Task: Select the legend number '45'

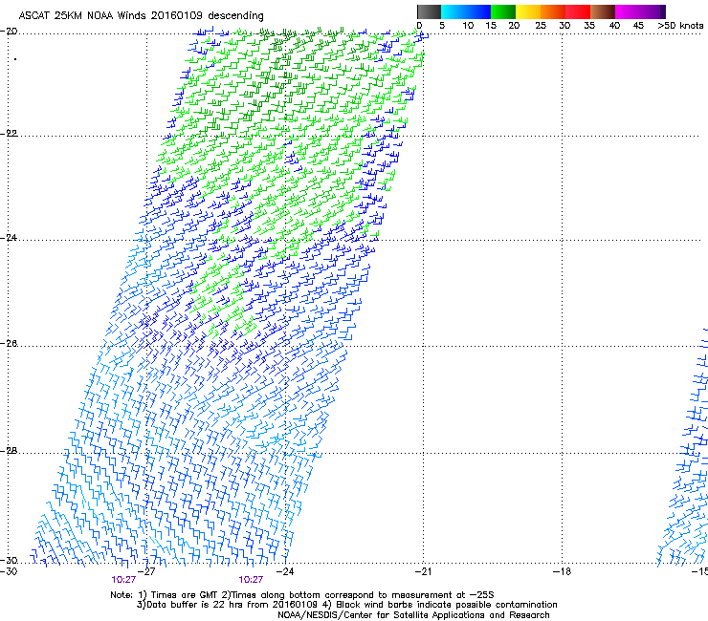Action: click(x=638, y=26)
